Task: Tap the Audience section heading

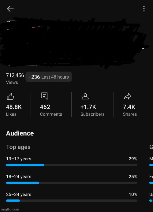Action: tap(20, 133)
